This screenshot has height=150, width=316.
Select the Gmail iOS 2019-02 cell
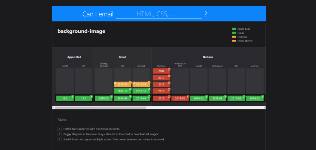[x=122, y=98]
